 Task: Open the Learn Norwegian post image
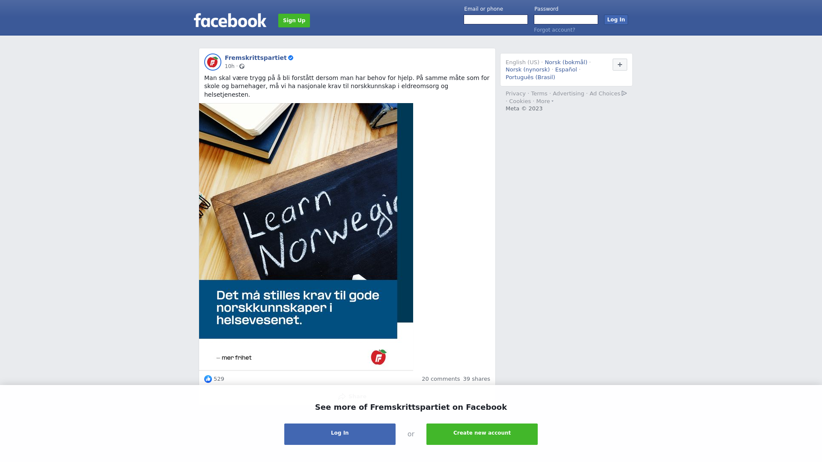(x=306, y=237)
